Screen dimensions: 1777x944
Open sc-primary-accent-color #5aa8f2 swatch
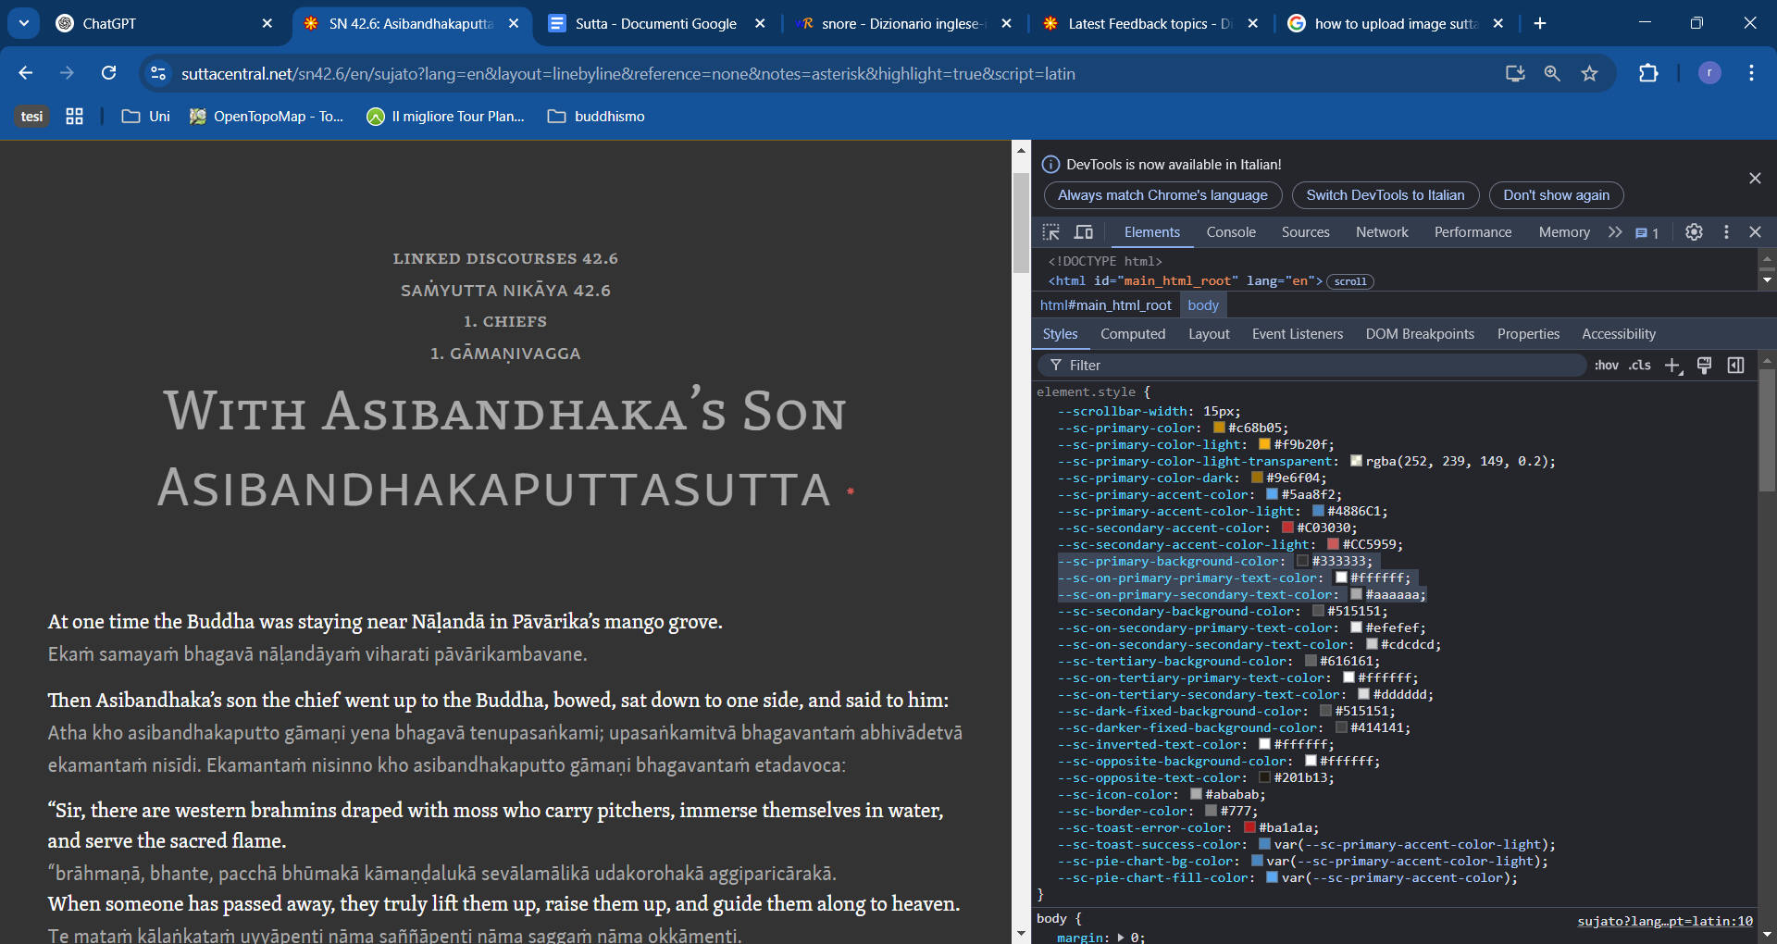[1272, 494]
